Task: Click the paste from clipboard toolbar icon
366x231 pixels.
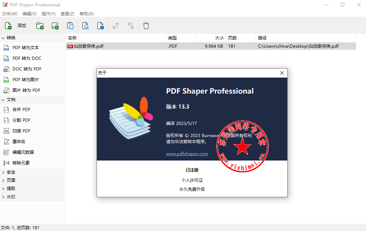Action: (70, 26)
